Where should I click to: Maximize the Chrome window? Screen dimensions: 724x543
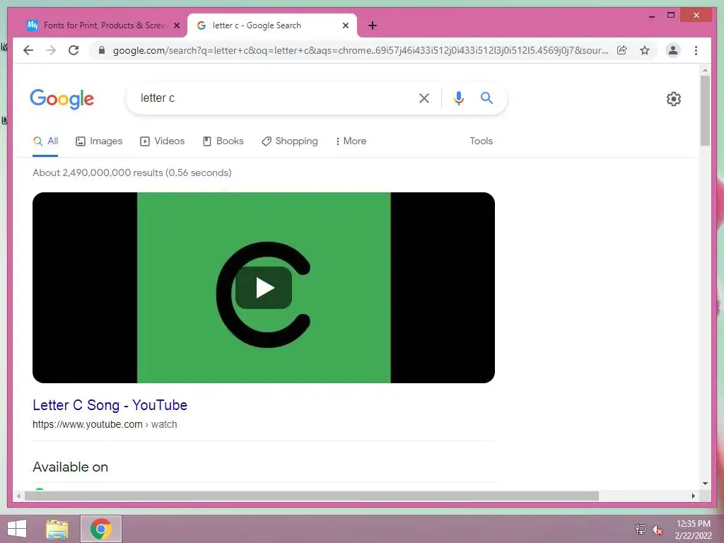coord(671,16)
